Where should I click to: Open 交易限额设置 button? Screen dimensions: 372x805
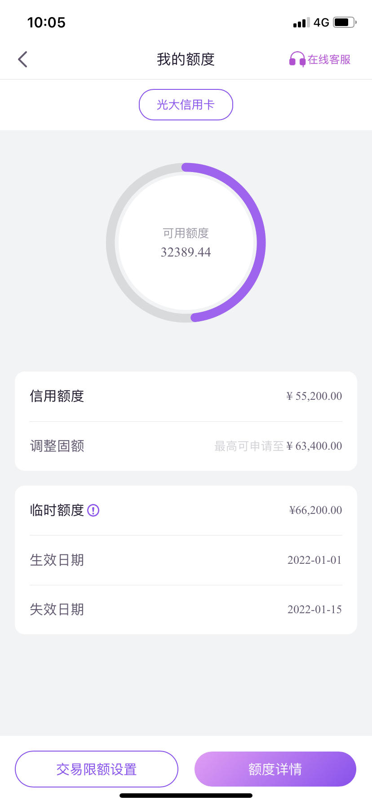point(97,769)
